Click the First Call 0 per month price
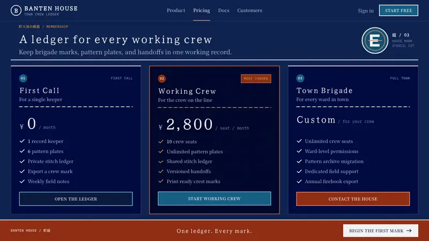429x241 pixels. [38, 124]
